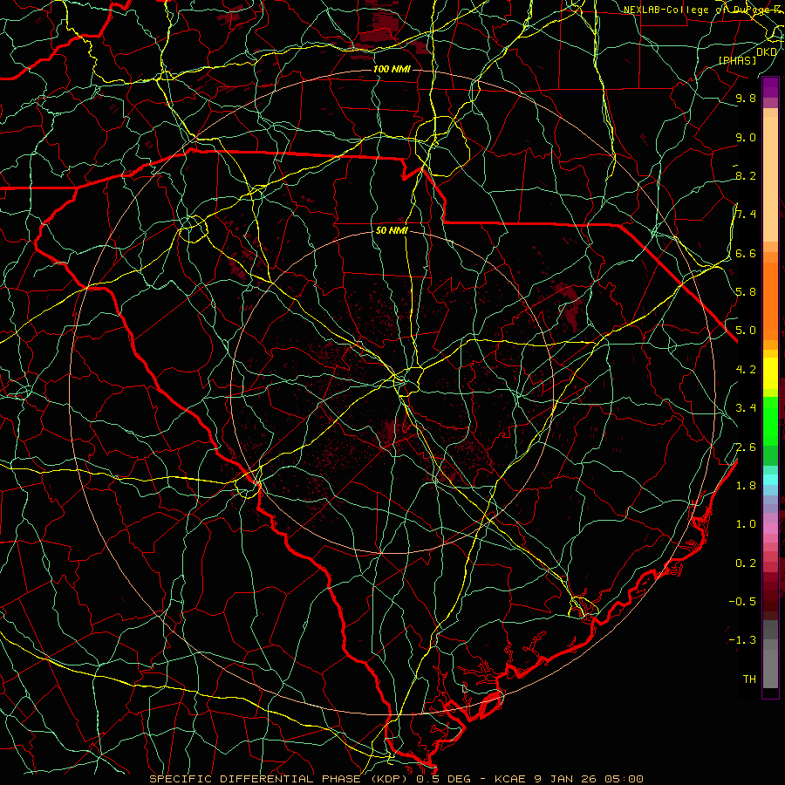Click the "DKD" label above the legend

(767, 52)
